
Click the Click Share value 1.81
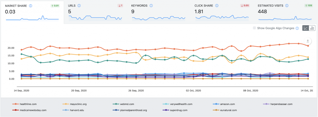(x=199, y=12)
